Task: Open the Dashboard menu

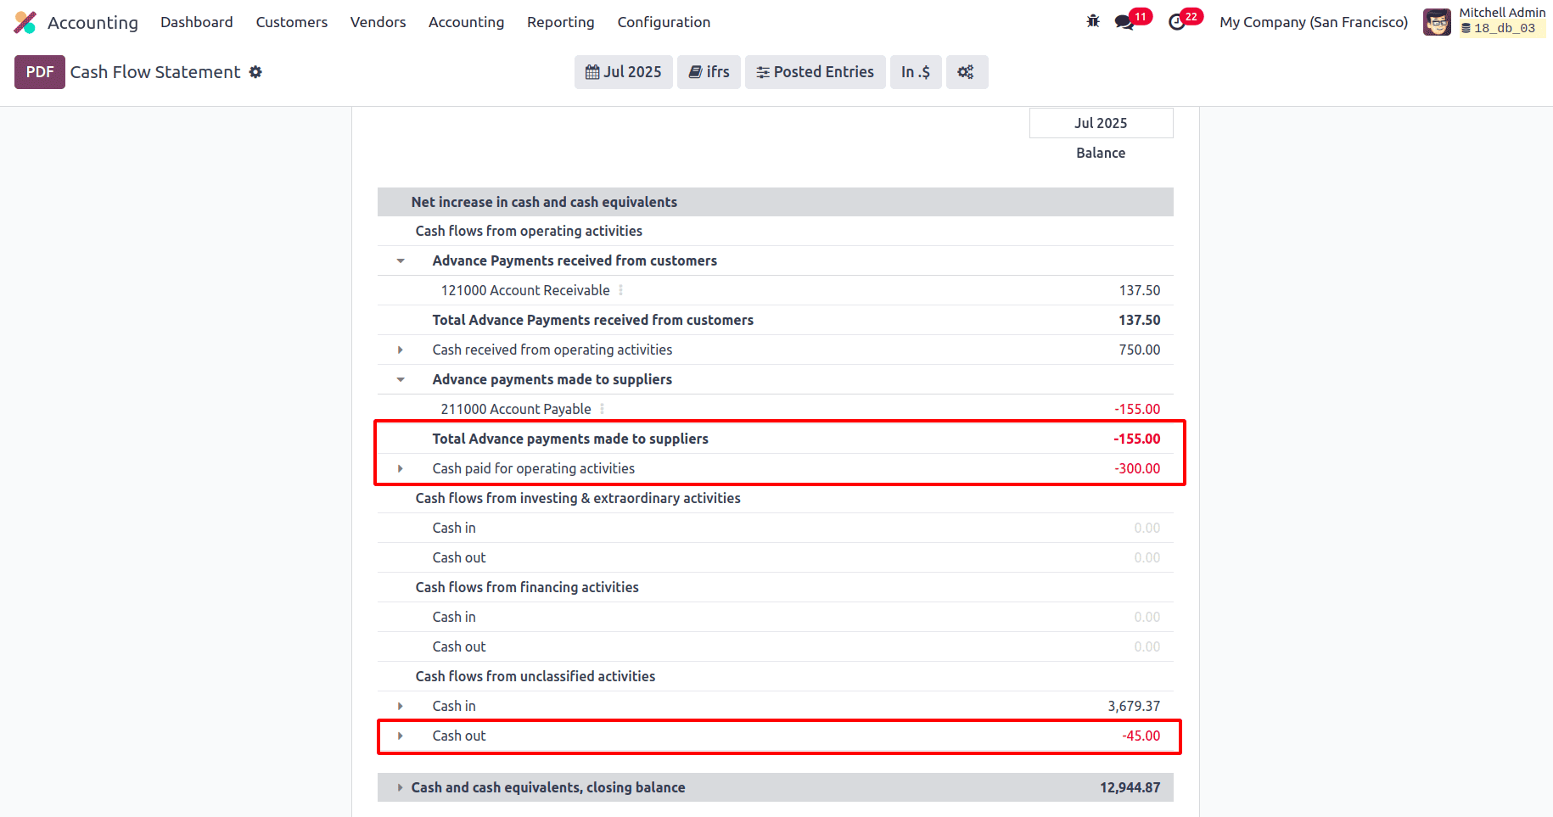Action: pos(197,22)
